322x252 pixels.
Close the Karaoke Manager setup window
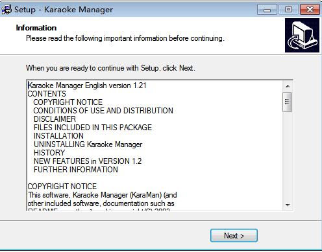[310, 10]
